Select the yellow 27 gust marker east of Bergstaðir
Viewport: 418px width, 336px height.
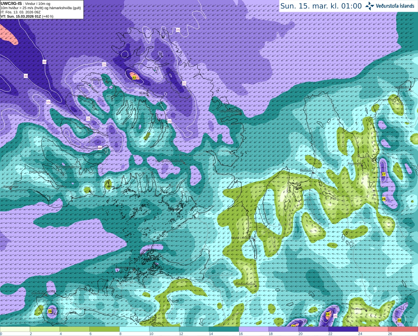pos(384,174)
